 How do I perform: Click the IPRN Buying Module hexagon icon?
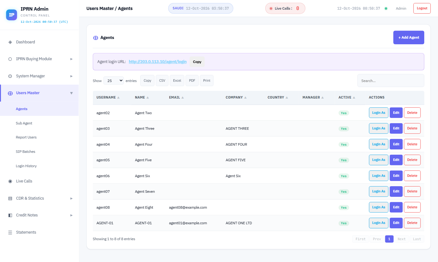tap(10, 59)
